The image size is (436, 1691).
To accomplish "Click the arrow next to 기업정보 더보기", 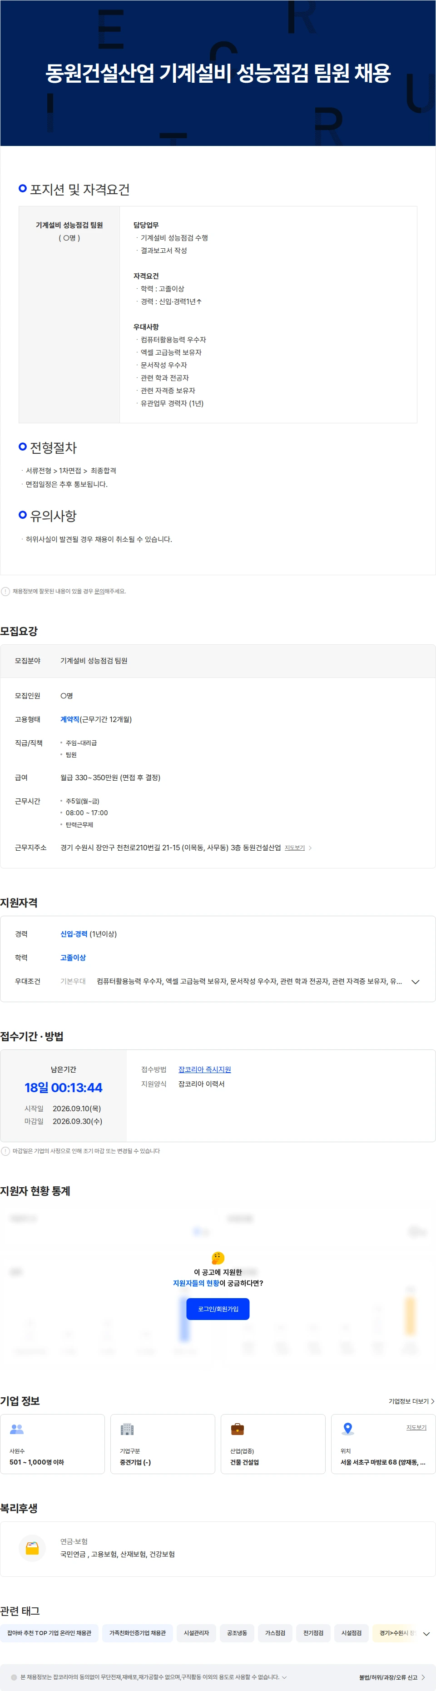I will pyautogui.click(x=433, y=1401).
